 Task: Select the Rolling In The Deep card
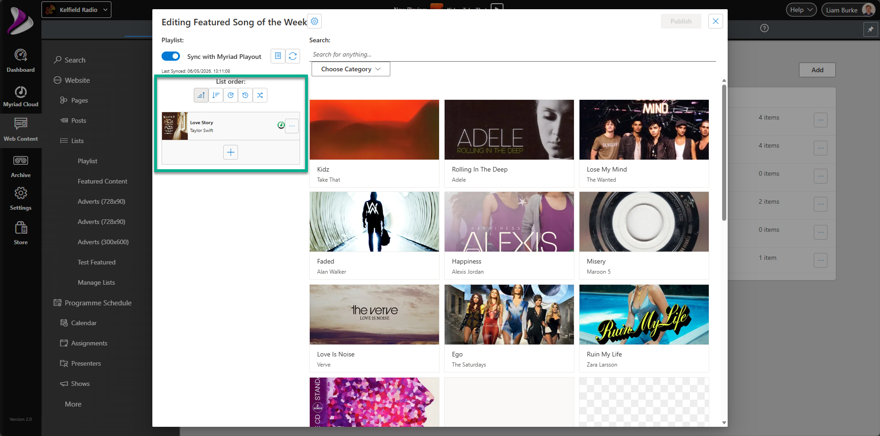point(509,143)
